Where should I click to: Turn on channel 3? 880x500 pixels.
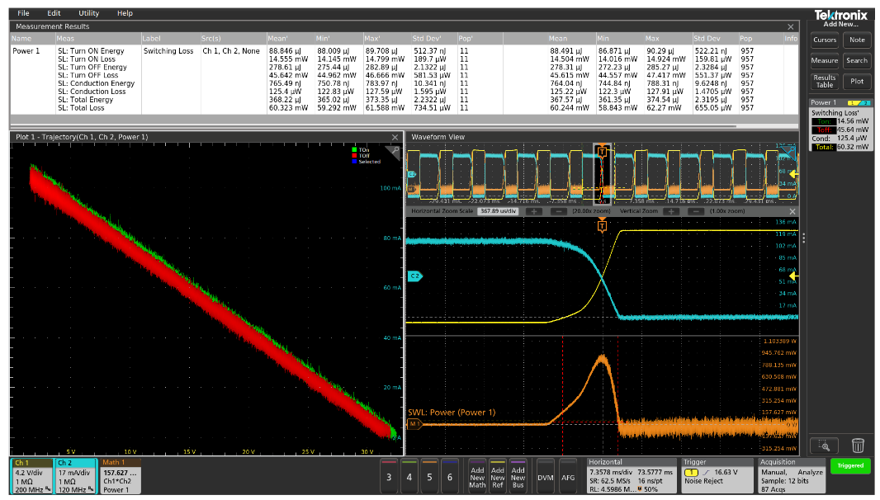[x=389, y=477]
